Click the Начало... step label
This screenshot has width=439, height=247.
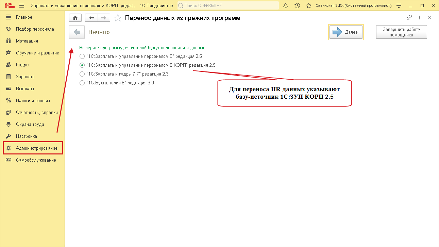(x=101, y=32)
